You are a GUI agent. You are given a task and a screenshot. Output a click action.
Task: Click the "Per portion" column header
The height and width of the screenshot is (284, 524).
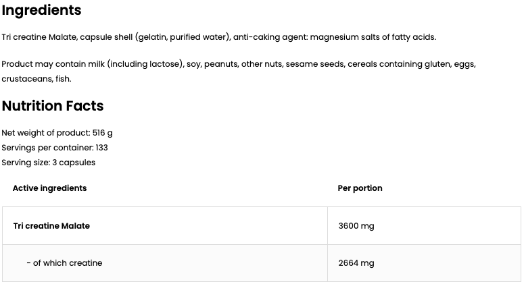(x=360, y=188)
